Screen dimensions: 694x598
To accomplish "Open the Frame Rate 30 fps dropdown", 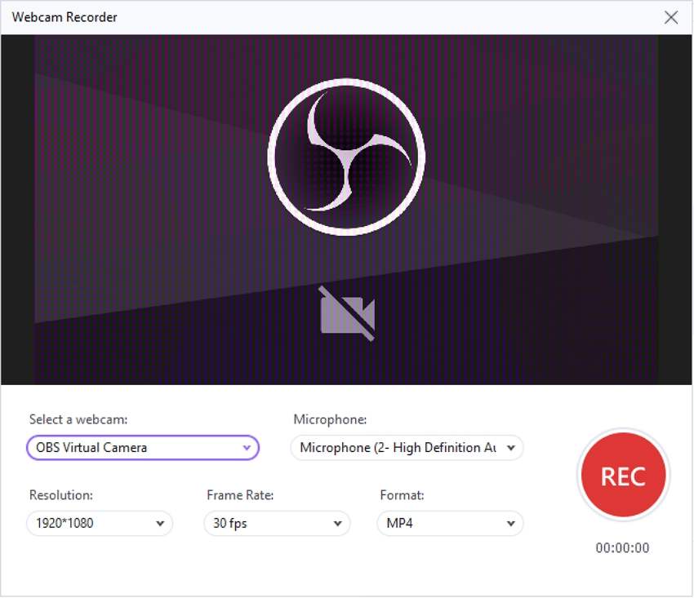I will (x=277, y=523).
